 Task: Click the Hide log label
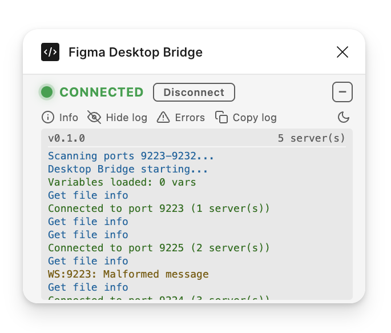point(126,118)
